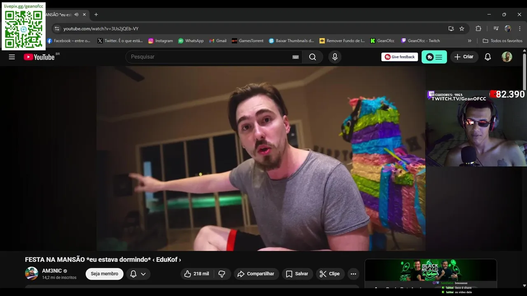Click the magnifier search button
The width and height of the screenshot is (527, 296).
pyautogui.click(x=312, y=57)
